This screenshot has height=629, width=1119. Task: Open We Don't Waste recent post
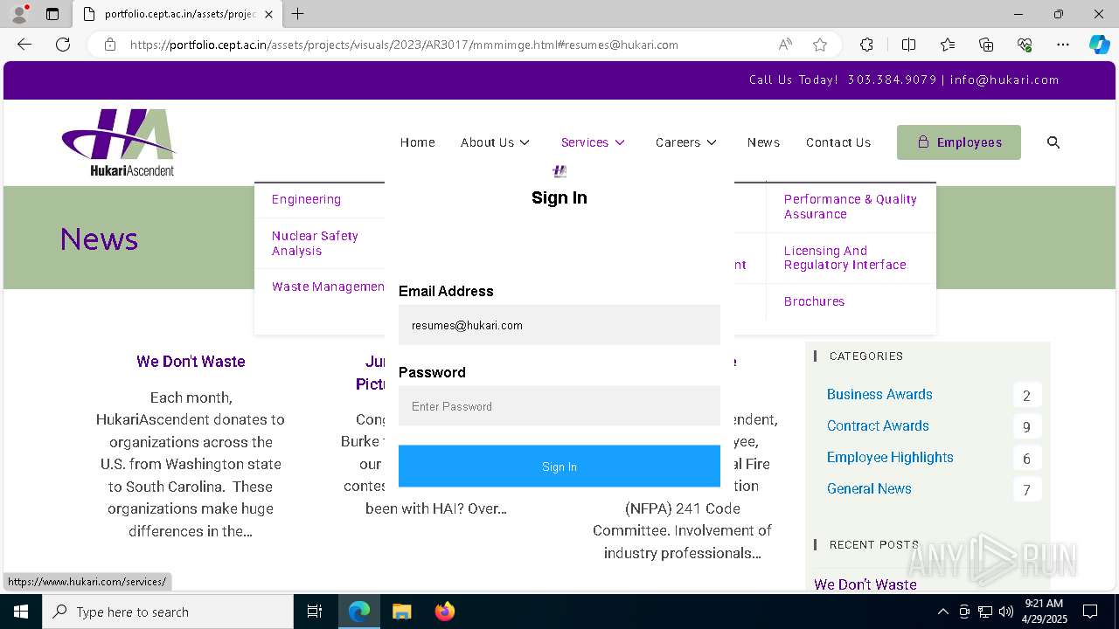click(x=865, y=584)
